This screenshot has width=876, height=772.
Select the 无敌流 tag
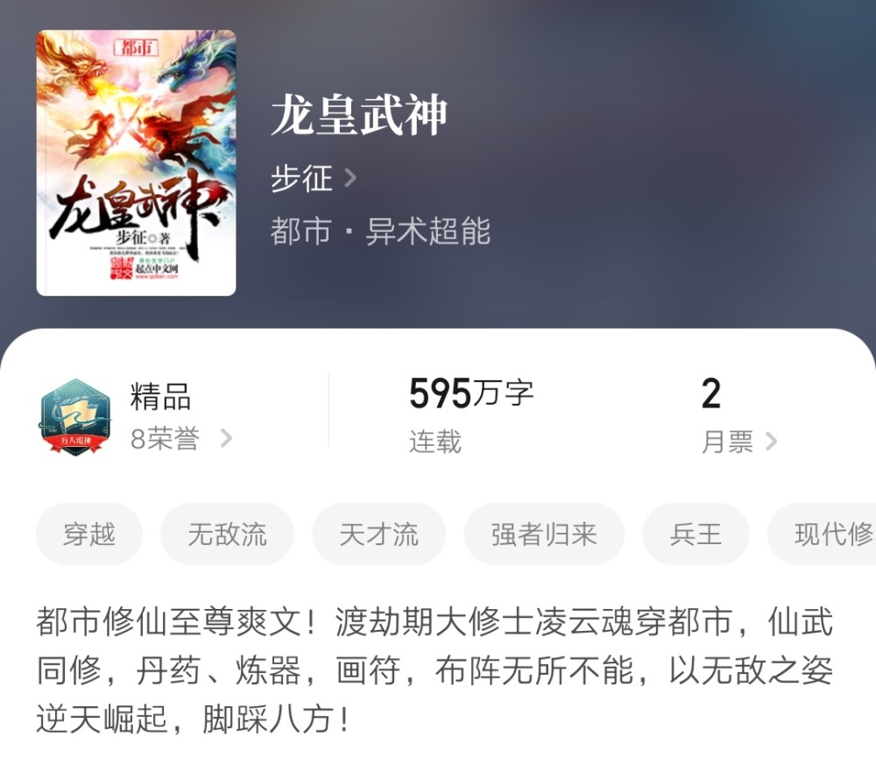pyautogui.click(x=228, y=534)
